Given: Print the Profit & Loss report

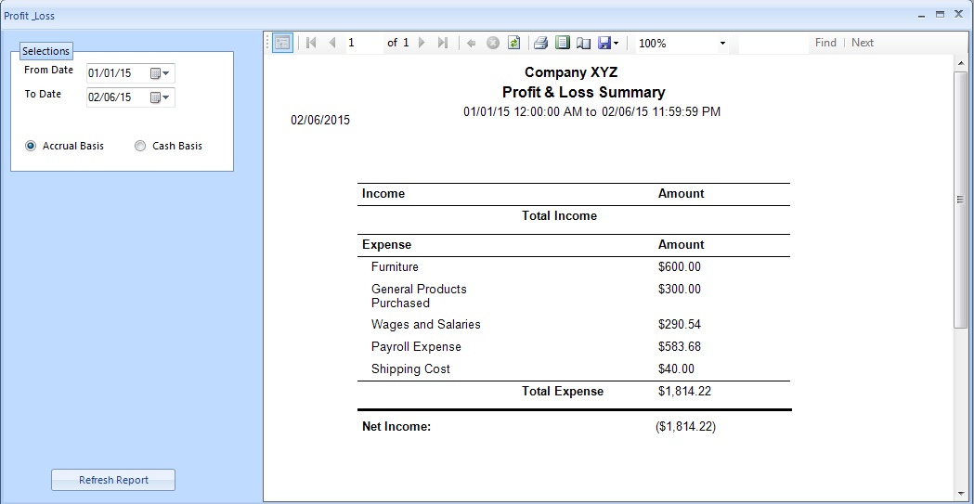Looking at the screenshot, I should coord(540,43).
